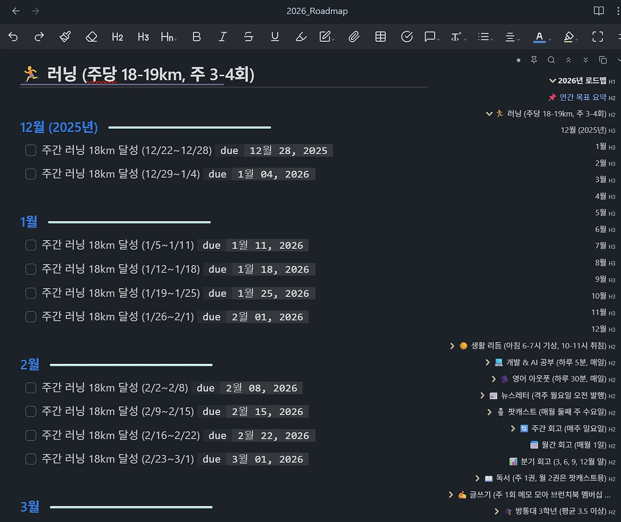Click the format painter brush icon
This screenshot has height=522, width=621.
[x=65, y=37]
